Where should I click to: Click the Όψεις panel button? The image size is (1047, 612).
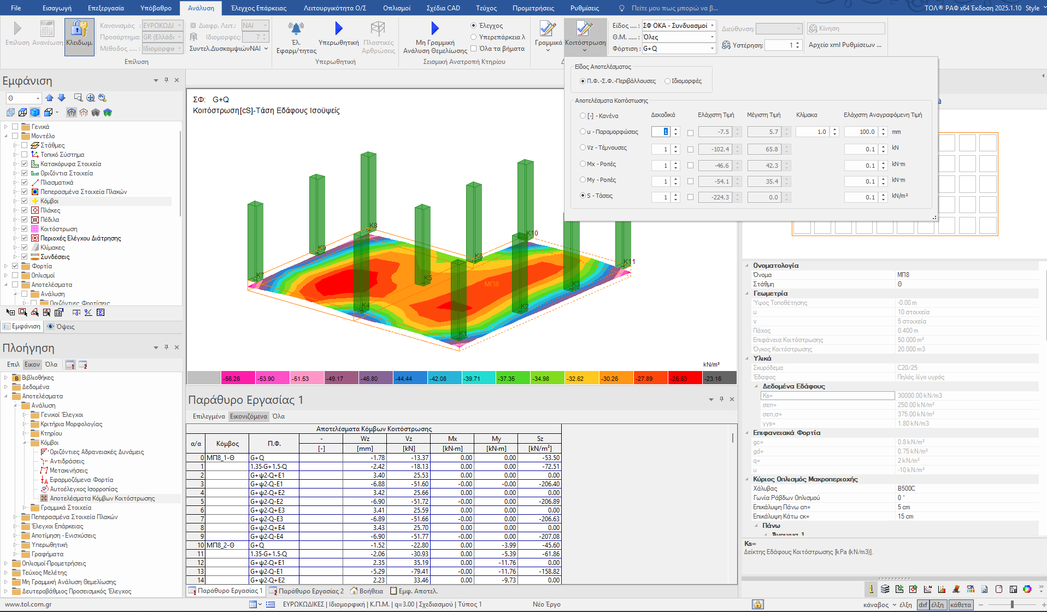click(x=61, y=327)
